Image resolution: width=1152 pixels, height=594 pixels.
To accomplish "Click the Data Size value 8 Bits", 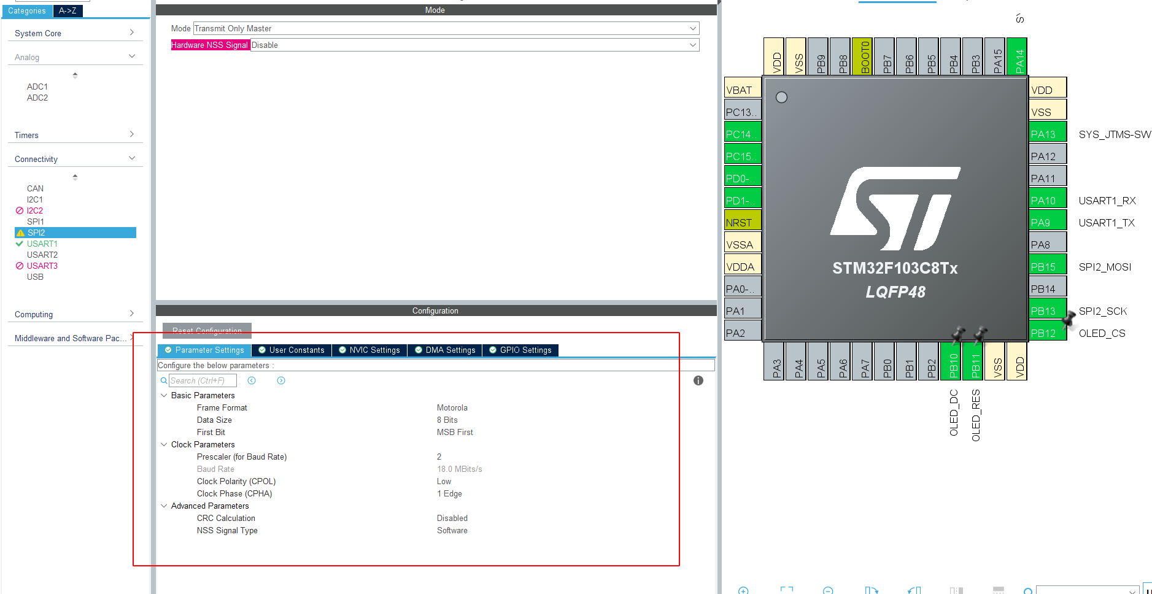I will 447,420.
